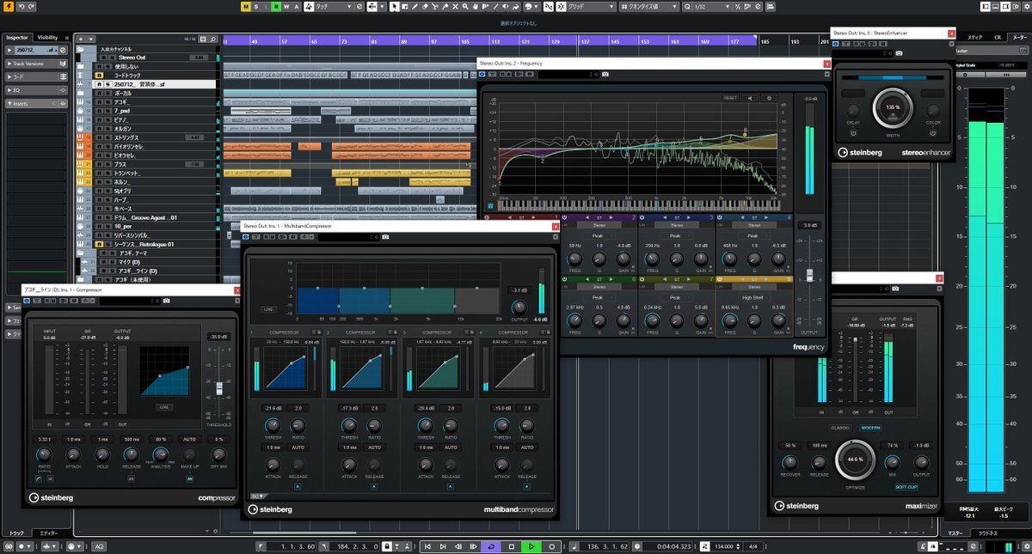Toggle the W write automation button
1032x554 pixels.
coord(286,6)
